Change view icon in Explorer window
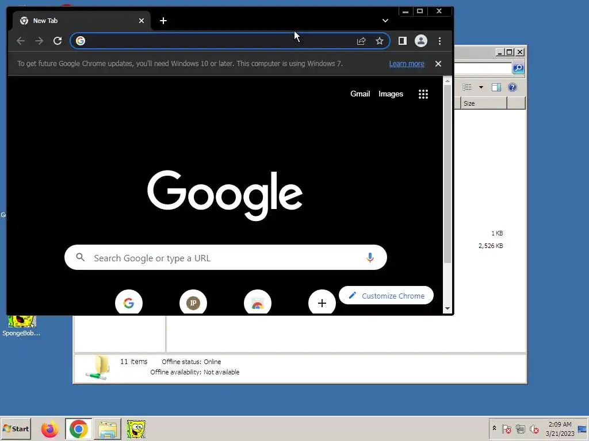 [x=467, y=87]
